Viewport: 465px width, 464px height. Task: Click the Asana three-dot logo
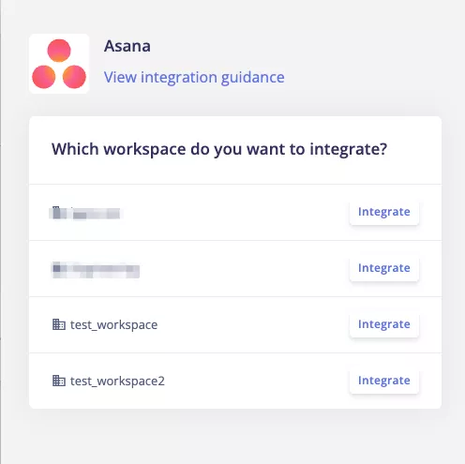[59, 64]
